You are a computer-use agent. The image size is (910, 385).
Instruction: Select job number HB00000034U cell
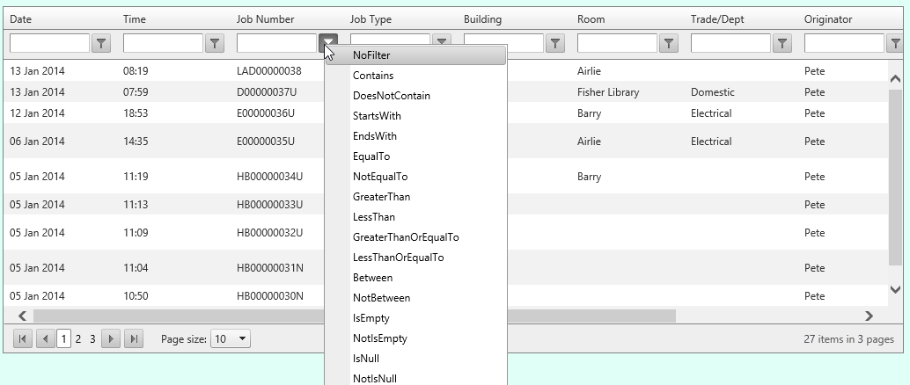tap(270, 177)
